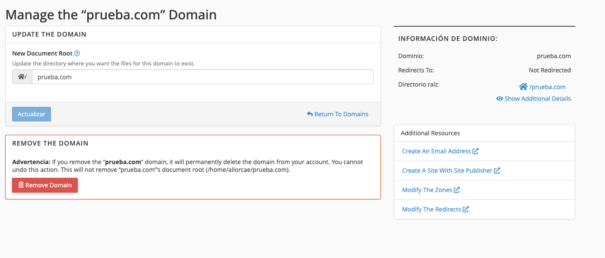Screen dimensions: 605x258
Task: Toggle the eye icon for additional details
Action: click(500, 99)
